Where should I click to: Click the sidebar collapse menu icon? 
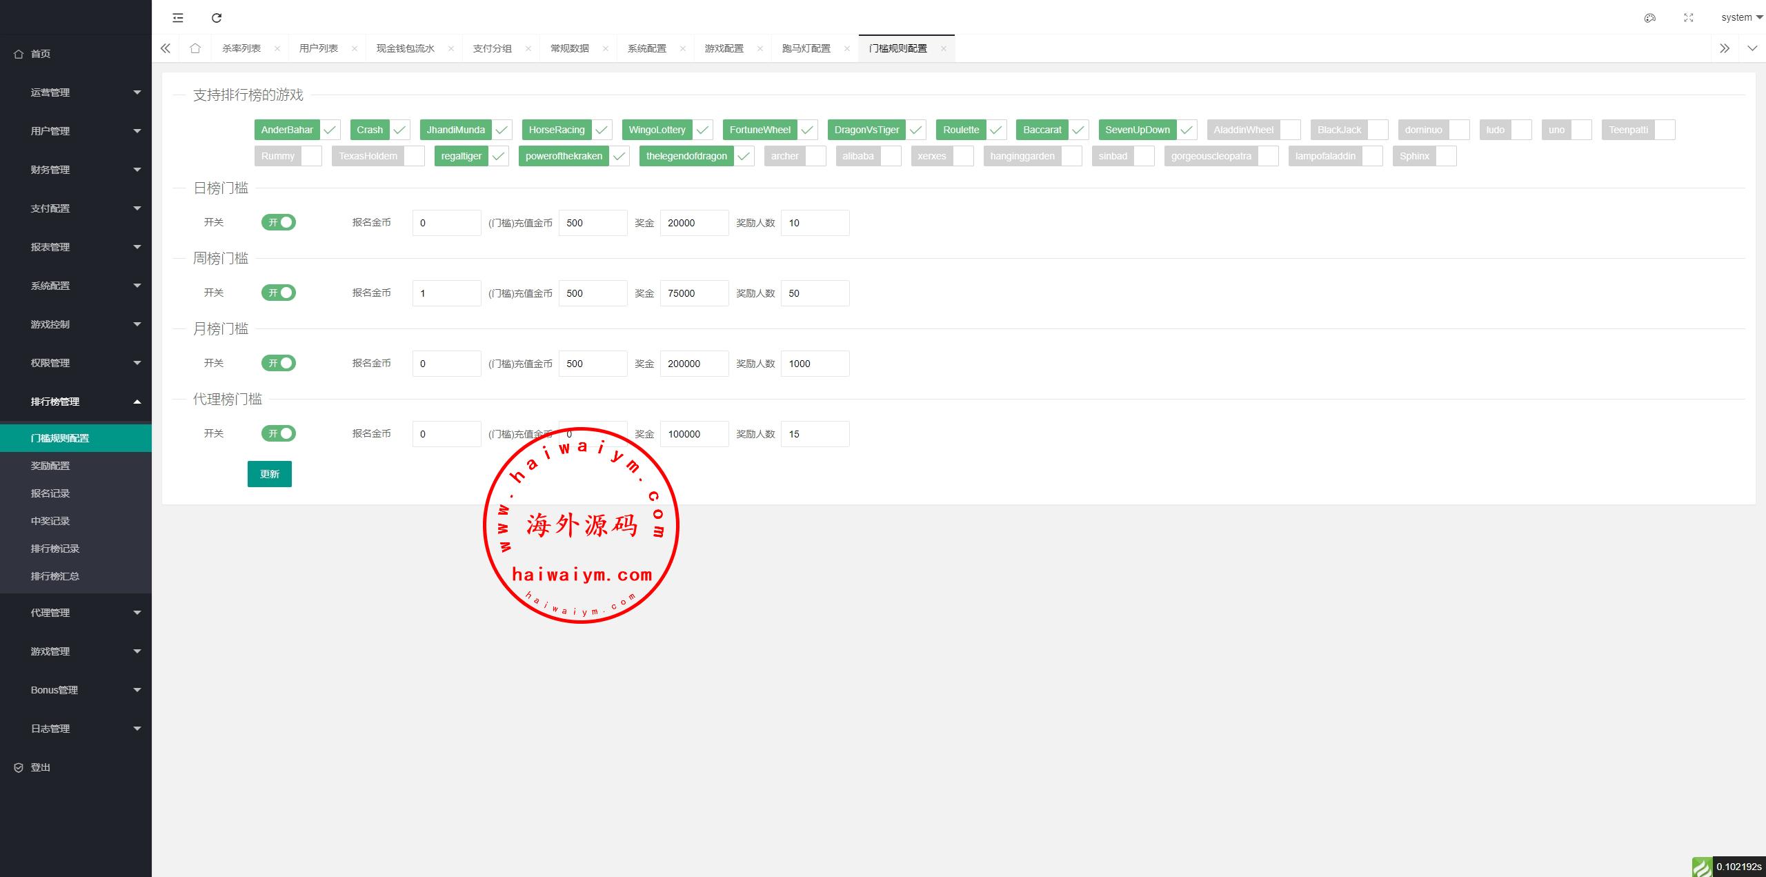tap(178, 18)
